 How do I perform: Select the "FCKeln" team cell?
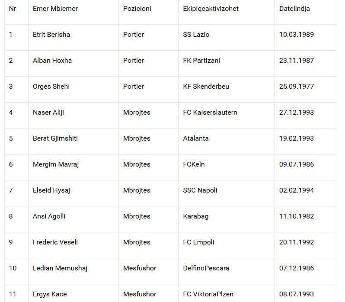point(194,164)
